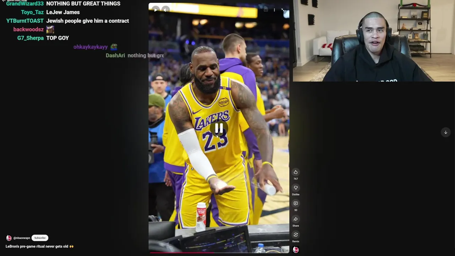Toggle fullscreen mode for the Short
This screenshot has width=455, height=256.
283,10
